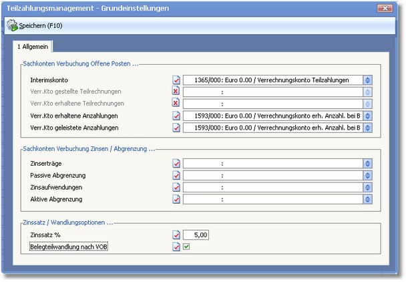Close the Teilzahlungsmanagement window
Screen dimensions: 406x282
385,9
